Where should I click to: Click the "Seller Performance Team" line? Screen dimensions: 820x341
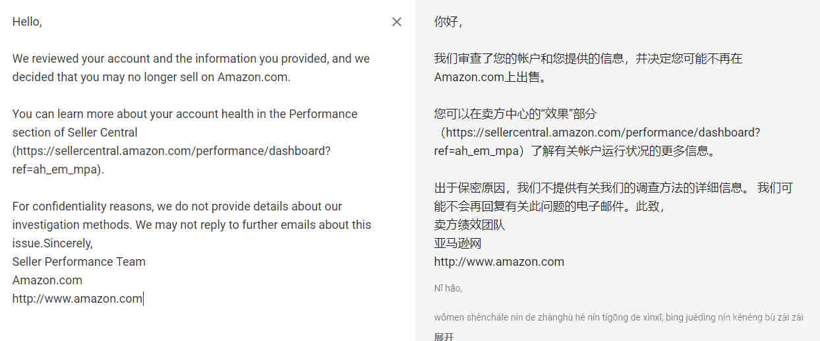pos(79,262)
